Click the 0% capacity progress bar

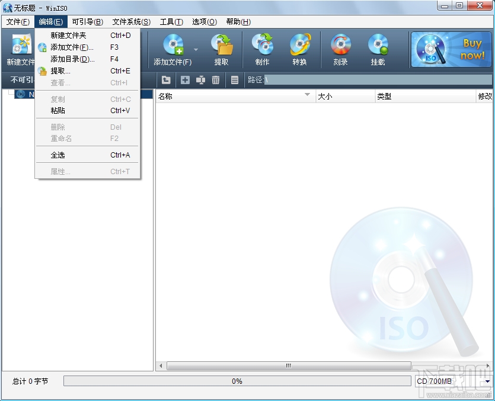[x=237, y=381]
